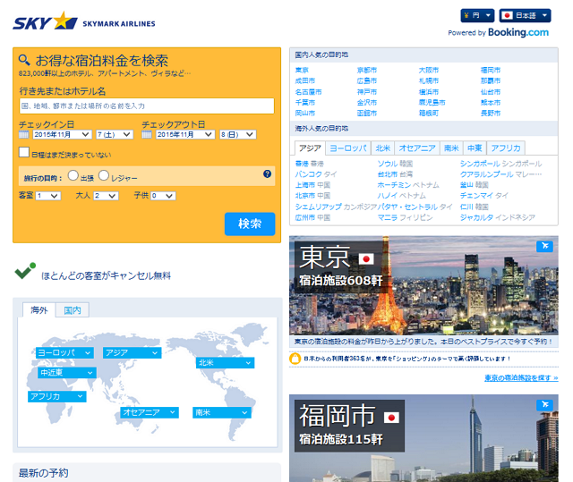
Task: Click the green checkmark free-cancellation icon
Action: tap(25, 272)
